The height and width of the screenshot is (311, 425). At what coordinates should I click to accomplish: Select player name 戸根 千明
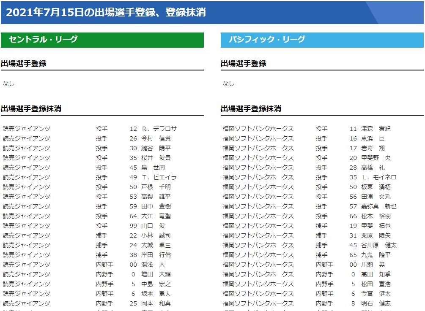pos(156,187)
